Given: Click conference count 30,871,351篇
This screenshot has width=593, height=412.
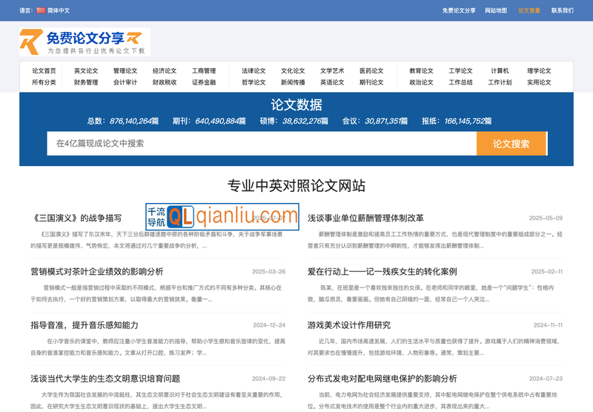Looking at the screenshot, I should click(x=386, y=121).
